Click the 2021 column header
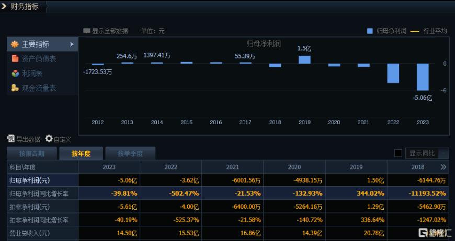The height and width of the screenshot is (241, 455). 232,167
